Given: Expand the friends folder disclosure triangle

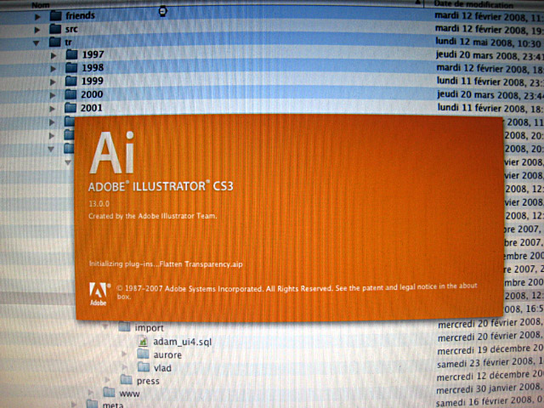Looking at the screenshot, I should (37, 17).
